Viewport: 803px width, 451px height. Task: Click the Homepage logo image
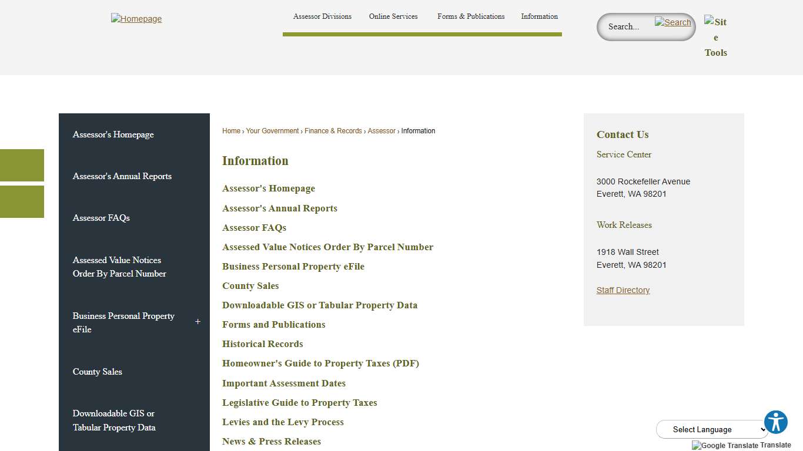point(136,18)
